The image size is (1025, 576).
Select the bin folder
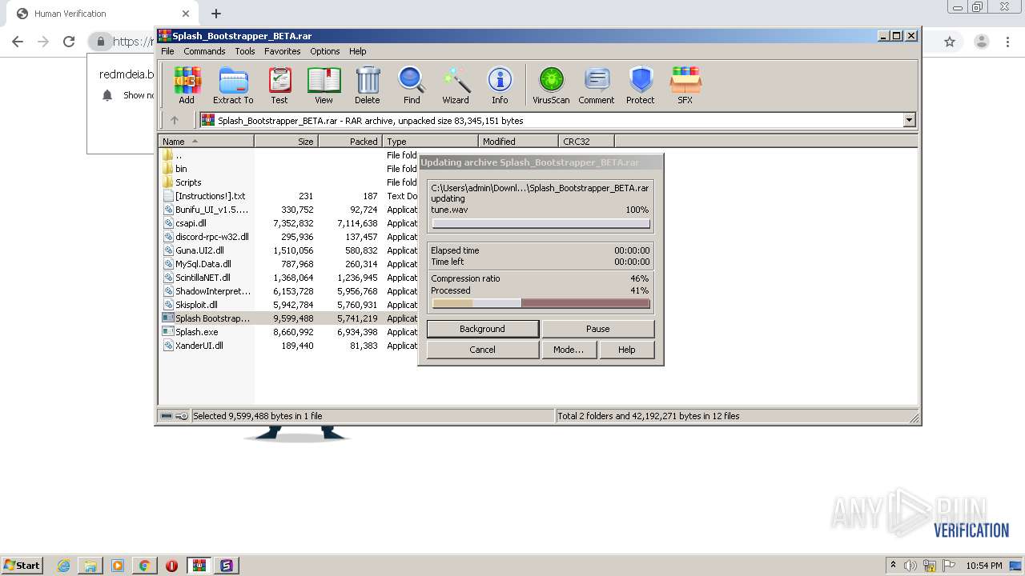[181, 169]
